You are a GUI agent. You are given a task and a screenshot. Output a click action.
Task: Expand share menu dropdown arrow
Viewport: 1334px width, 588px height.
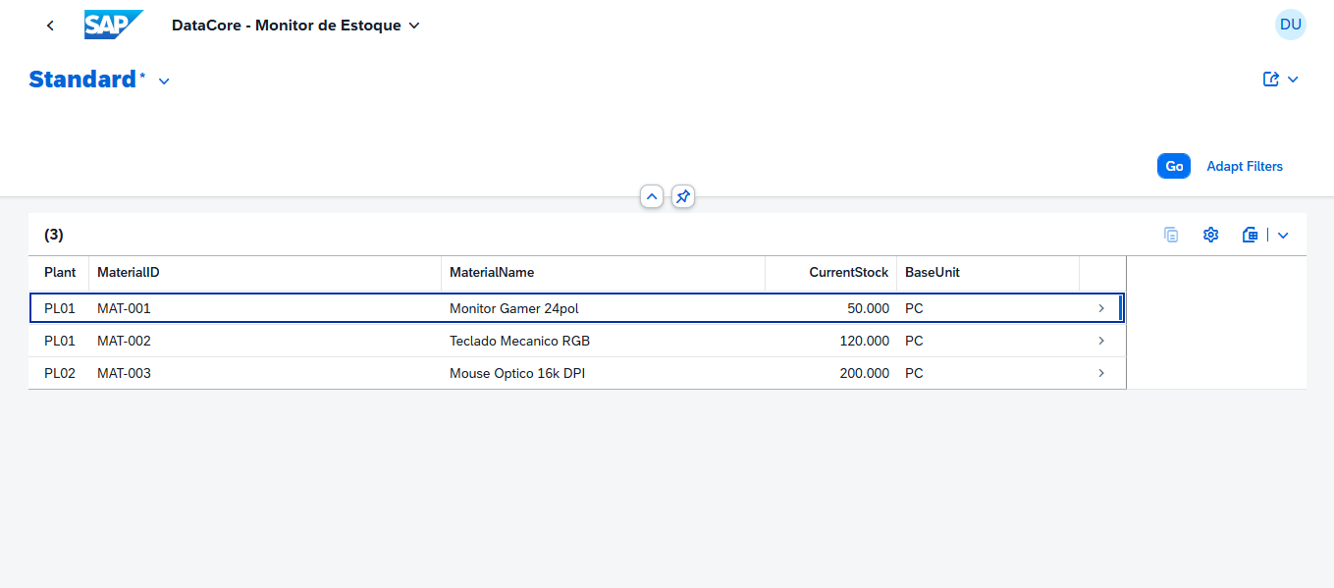[1293, 80]
